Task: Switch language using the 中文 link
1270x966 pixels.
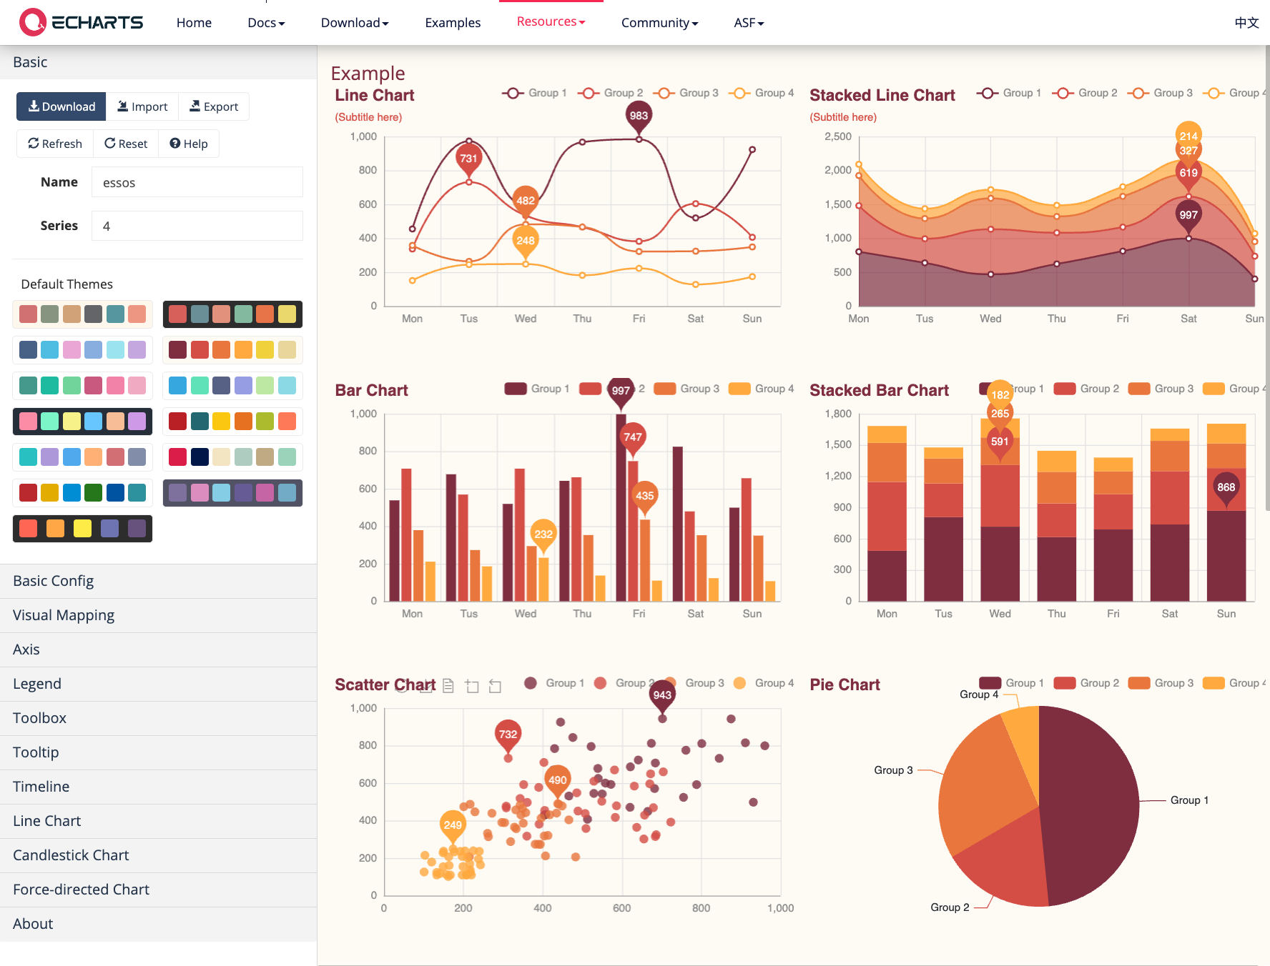Action: 1246,22
